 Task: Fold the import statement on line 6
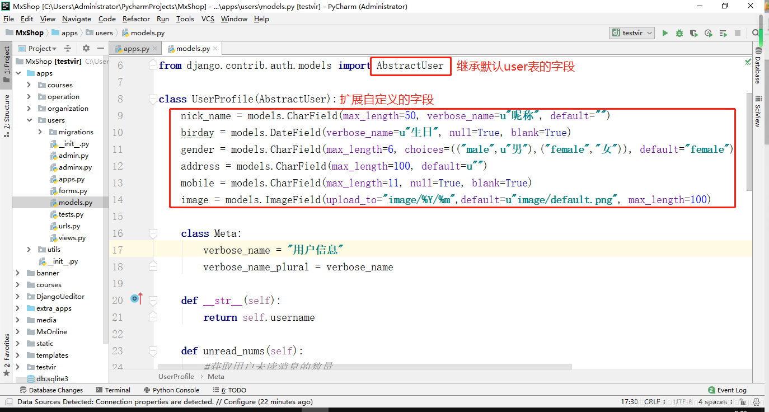click(153, 65)
